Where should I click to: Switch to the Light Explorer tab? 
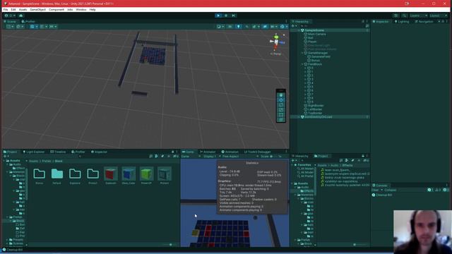pyautogui.click(x=34, y=152)
